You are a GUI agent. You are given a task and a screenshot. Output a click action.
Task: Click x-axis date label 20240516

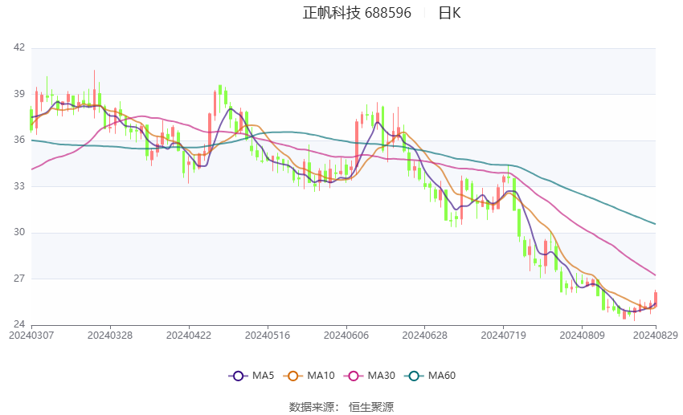click(x=268, y=336)
